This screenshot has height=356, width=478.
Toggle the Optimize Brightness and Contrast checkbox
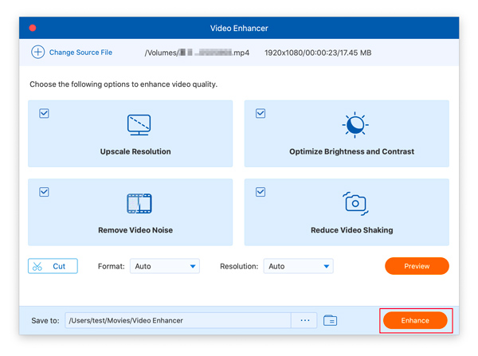pyautogui.click(x=261, y=114)
